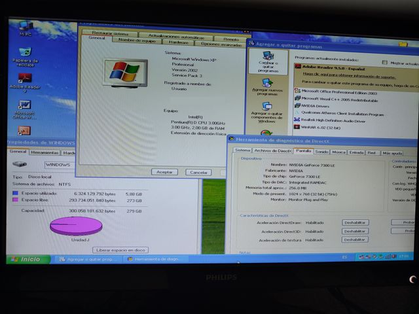Click the 'NTFS' file system value
419x314 pixels.
[x=65, y=184]
